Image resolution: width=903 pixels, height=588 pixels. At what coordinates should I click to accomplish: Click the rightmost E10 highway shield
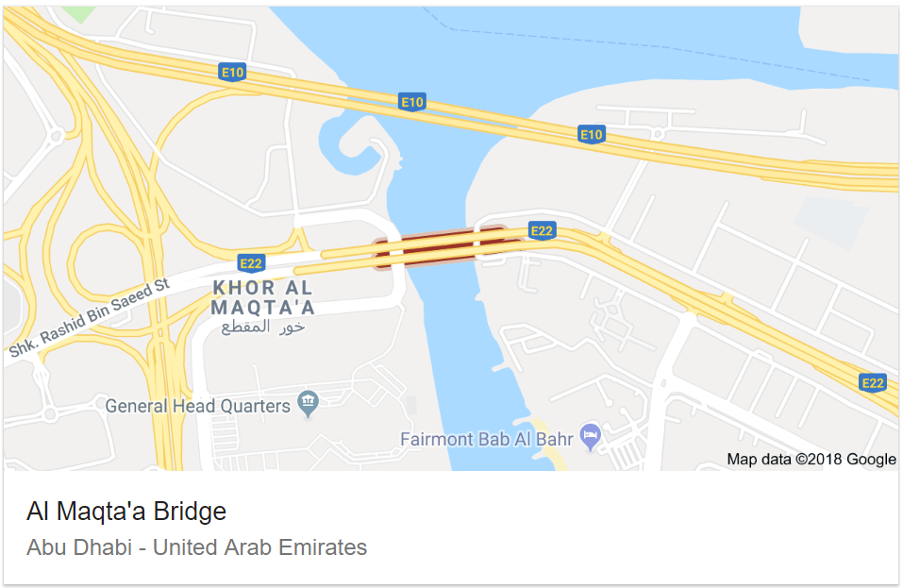click(591, 135)
